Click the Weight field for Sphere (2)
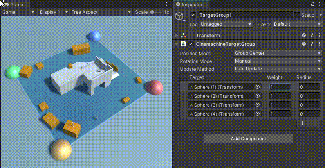The width and height of the screenshot is (325, 168). coord(280,96)
